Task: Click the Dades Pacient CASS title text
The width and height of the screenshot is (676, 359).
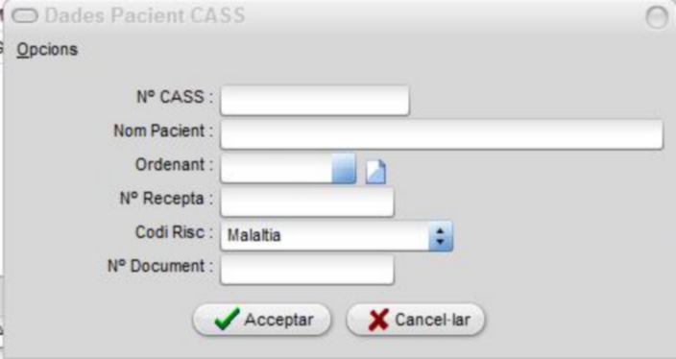Action: point(145,15)
